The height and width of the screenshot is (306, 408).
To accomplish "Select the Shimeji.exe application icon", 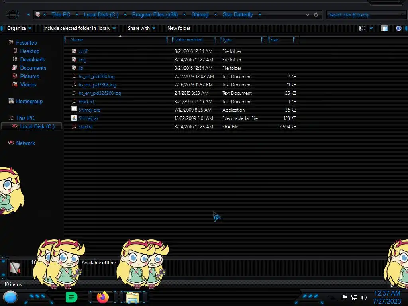I will [x=74, y=110].
